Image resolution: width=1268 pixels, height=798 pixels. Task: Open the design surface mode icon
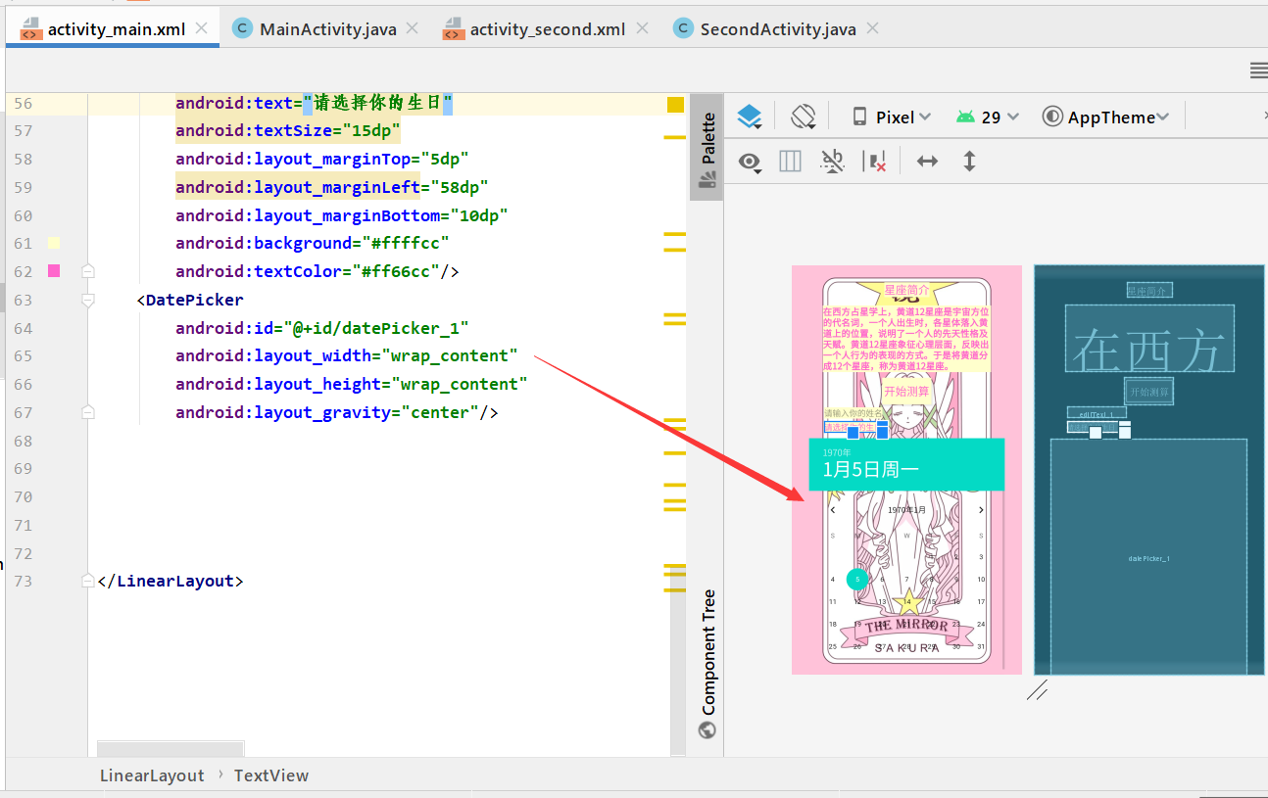click(x=749, y=116)
